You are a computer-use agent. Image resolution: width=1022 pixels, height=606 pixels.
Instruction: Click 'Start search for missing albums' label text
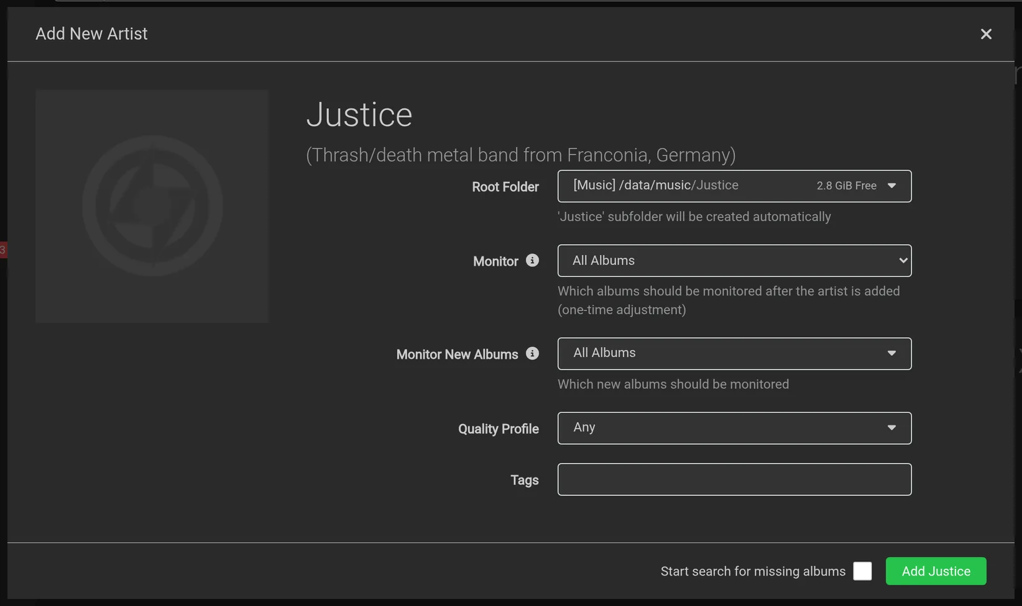(753, 571)
